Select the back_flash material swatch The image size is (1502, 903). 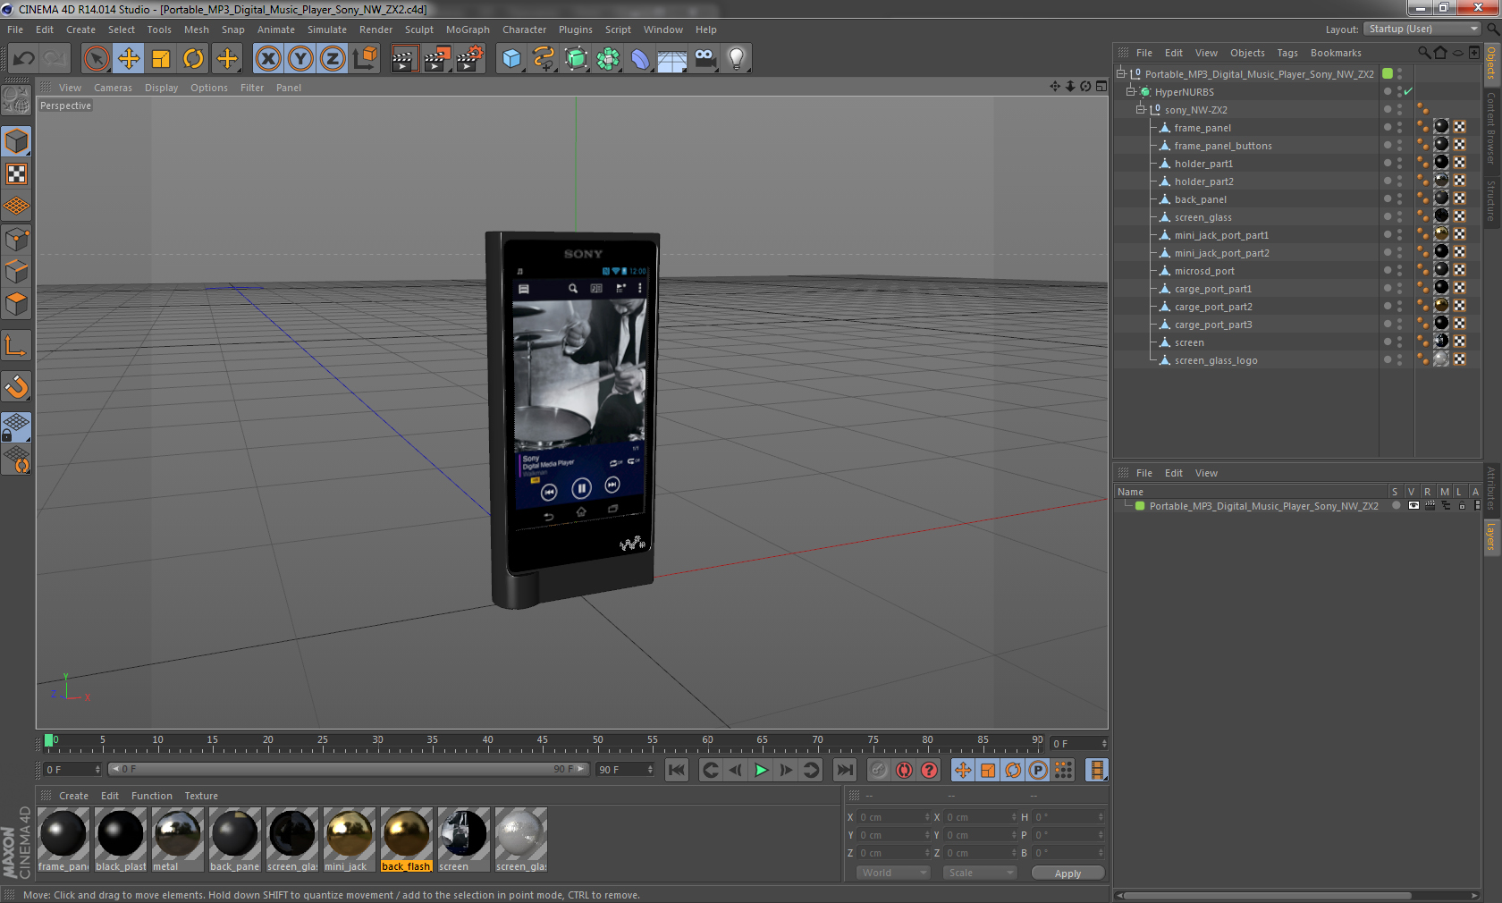tap(407, 840)
